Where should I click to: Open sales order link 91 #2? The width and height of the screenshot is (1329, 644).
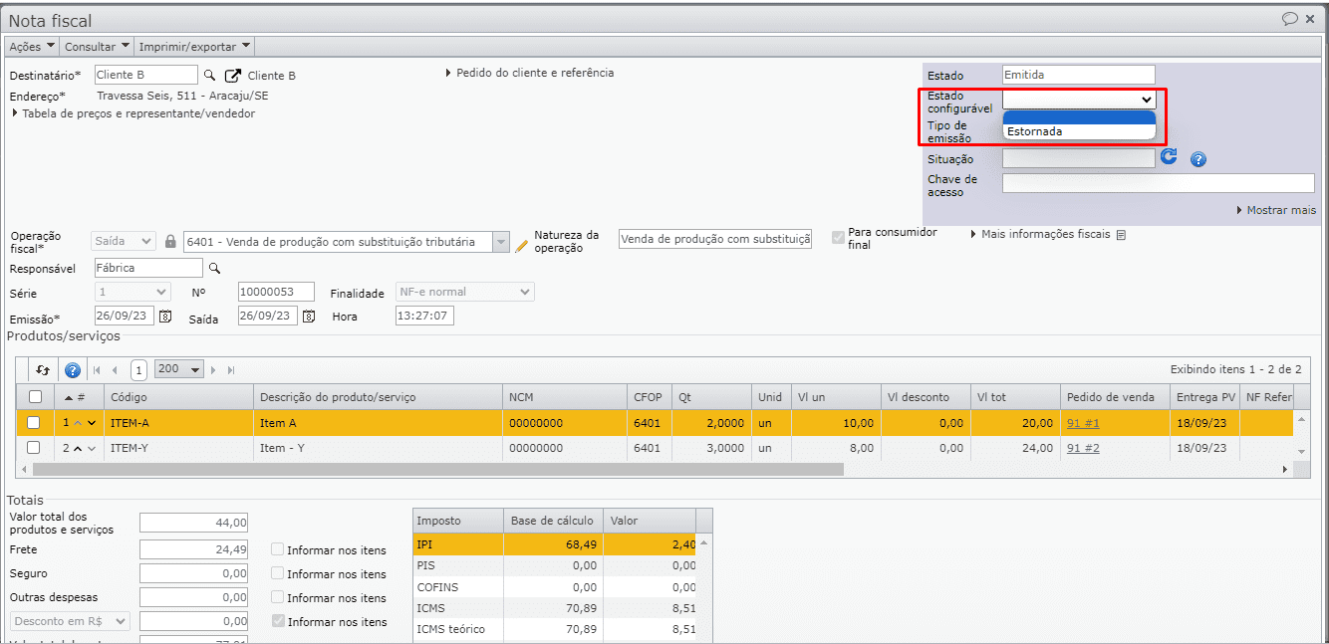click(x=1083, y=448)
